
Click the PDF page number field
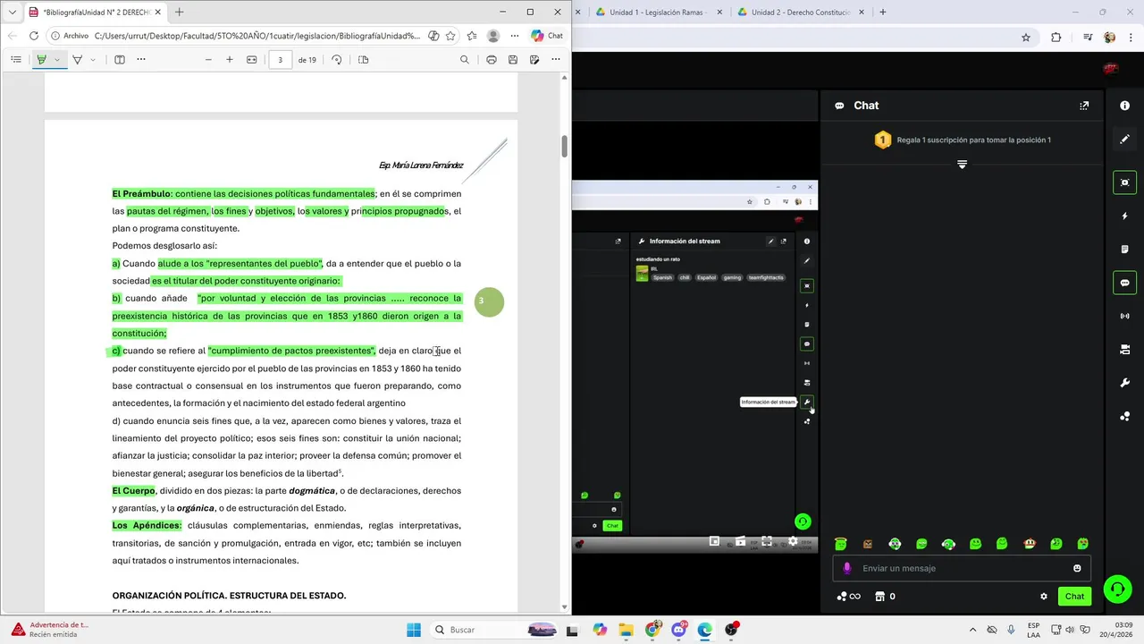281,60
